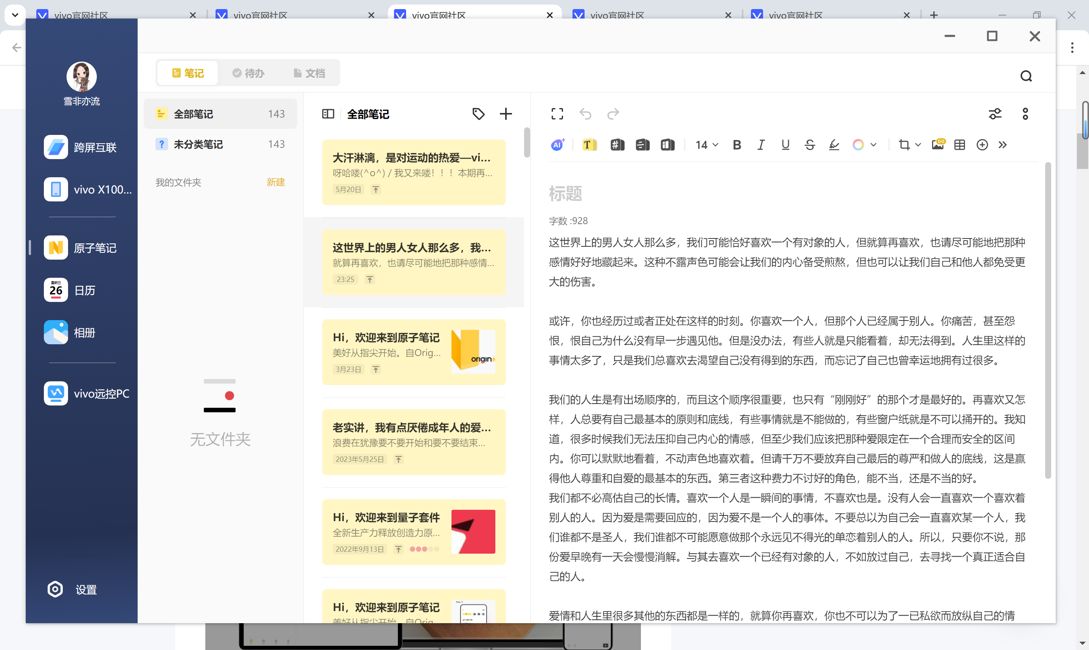
Task: Expand the crop tool dropdown arrow
Action: pos(918,144)
